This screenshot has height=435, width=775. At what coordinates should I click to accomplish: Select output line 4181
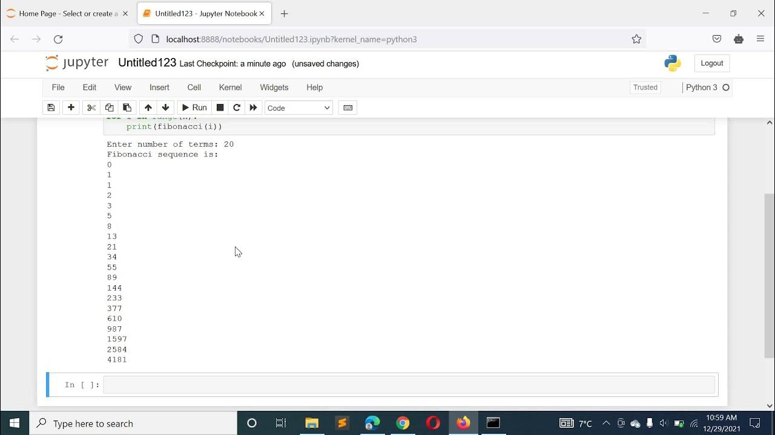[x=117, y=360]
